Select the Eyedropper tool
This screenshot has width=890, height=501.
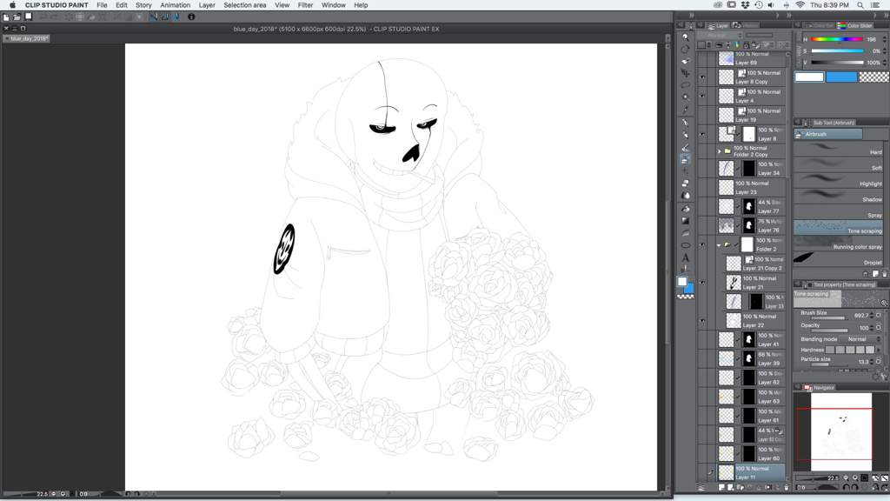[x=686, y=110]
